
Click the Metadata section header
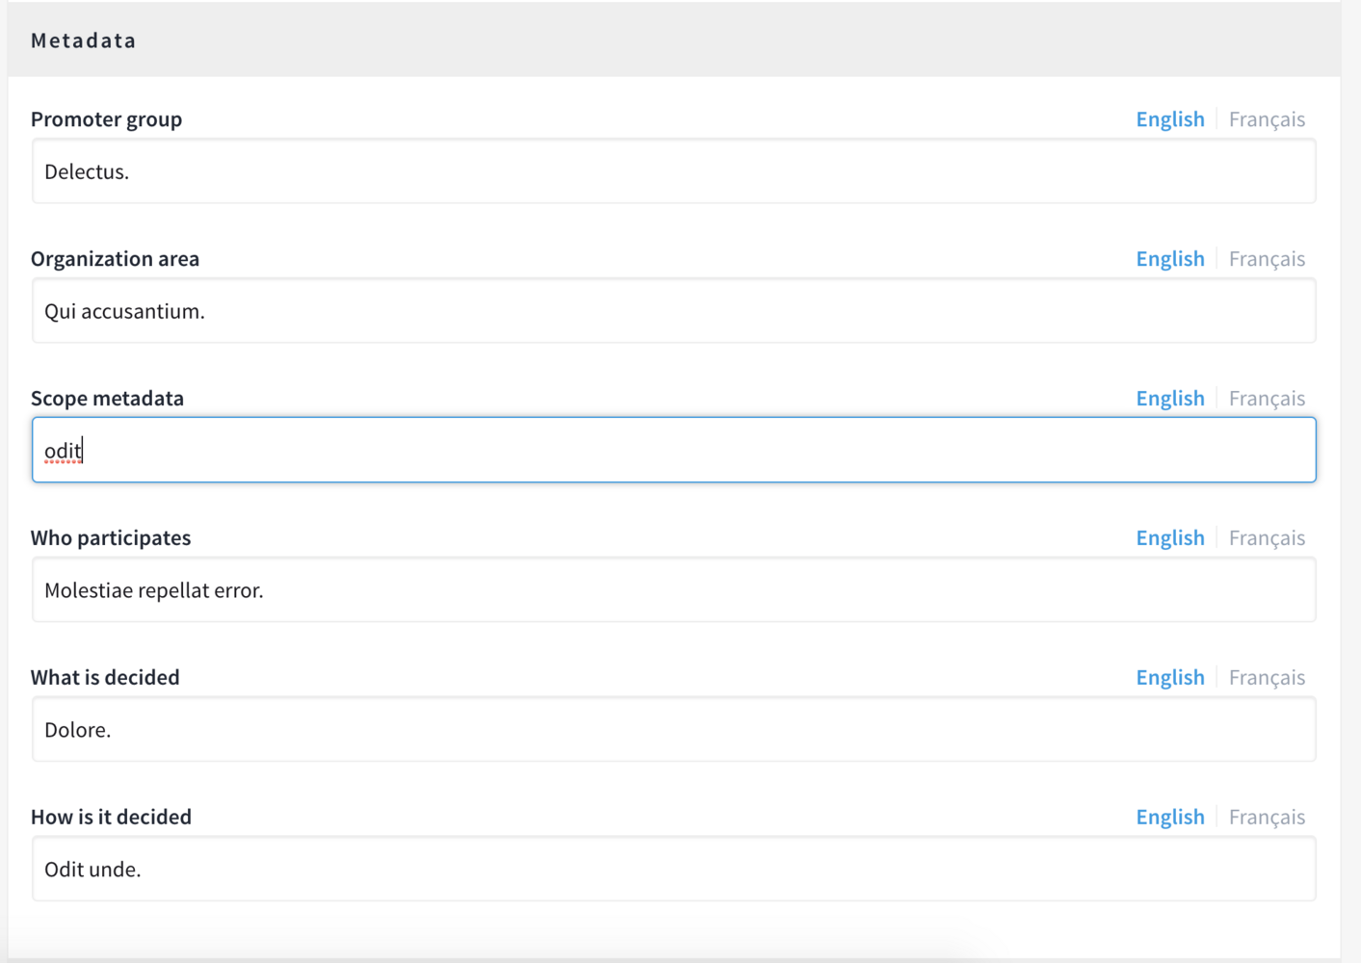click(x=84, y=40)
